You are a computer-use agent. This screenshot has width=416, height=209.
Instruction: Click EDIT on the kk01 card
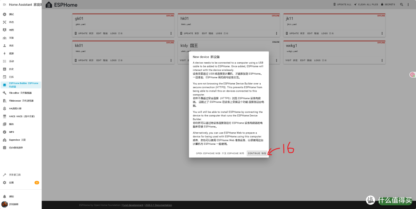pos(102,60)
